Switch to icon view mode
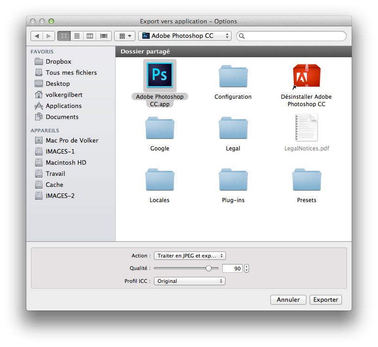 (x=64, y=36)
